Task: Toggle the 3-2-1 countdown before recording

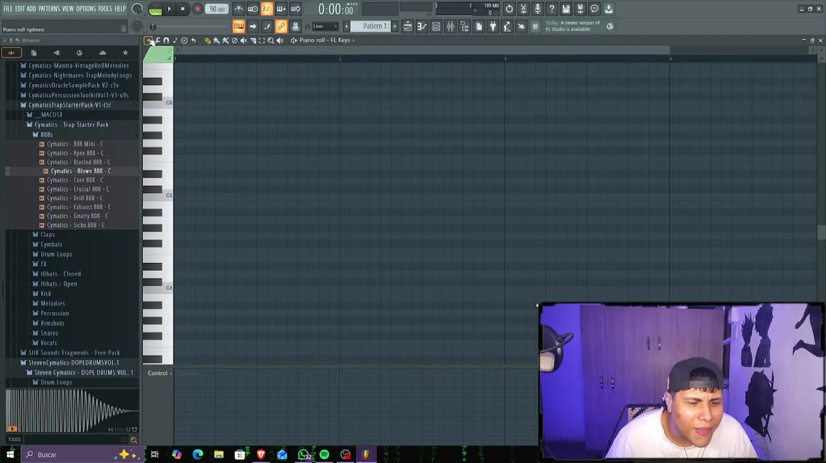Action: (x=267, y=9)
